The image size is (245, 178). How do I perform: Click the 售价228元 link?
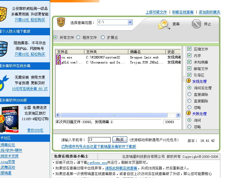35,130
